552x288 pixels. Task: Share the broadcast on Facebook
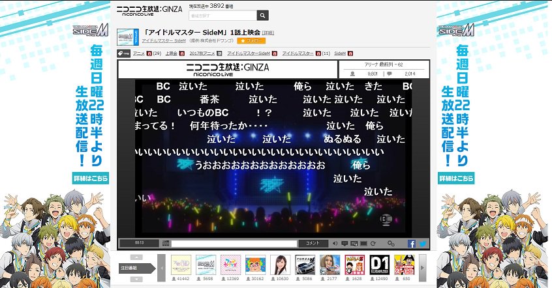[412, 243]
